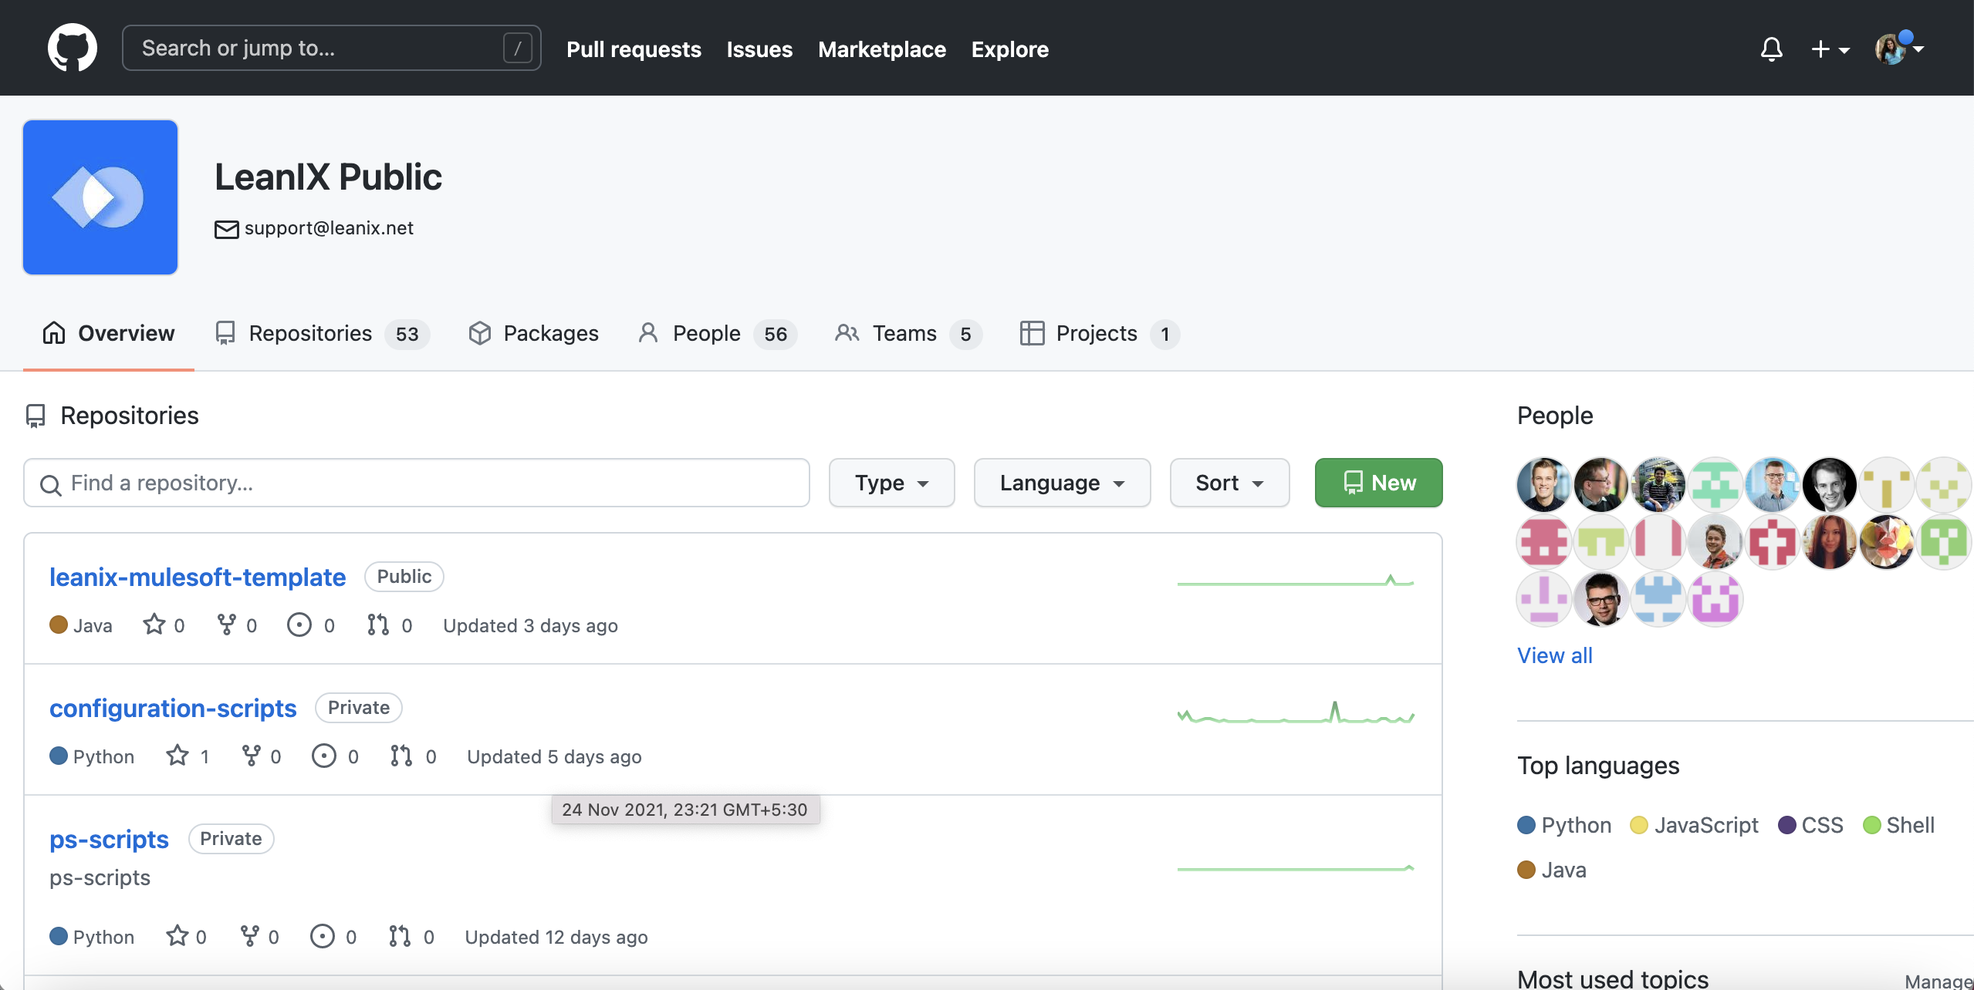
Task: Star the leanix-mulesoft-template repository
Action: tap(154, 625)
